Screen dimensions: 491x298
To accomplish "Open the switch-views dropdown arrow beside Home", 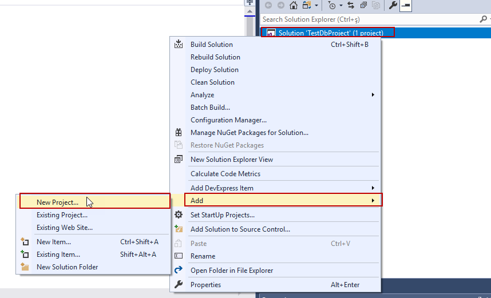I will (x=316, y=5).
